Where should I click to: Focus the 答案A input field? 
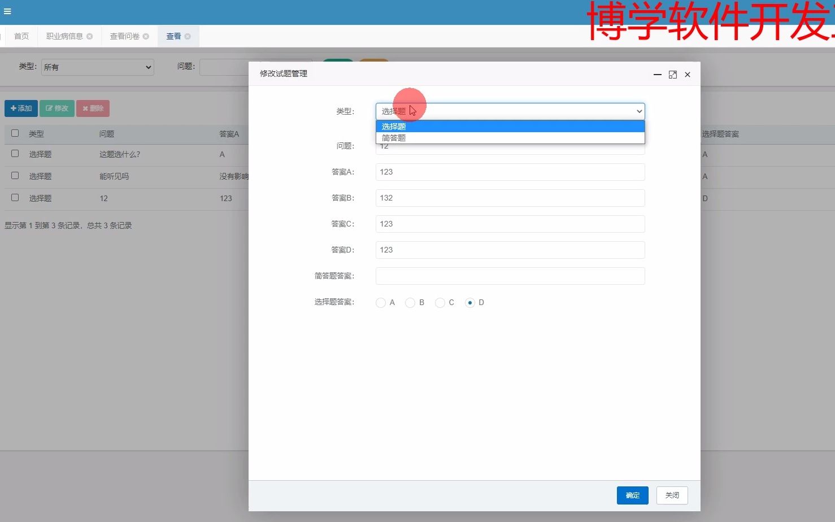coord(510,172)
